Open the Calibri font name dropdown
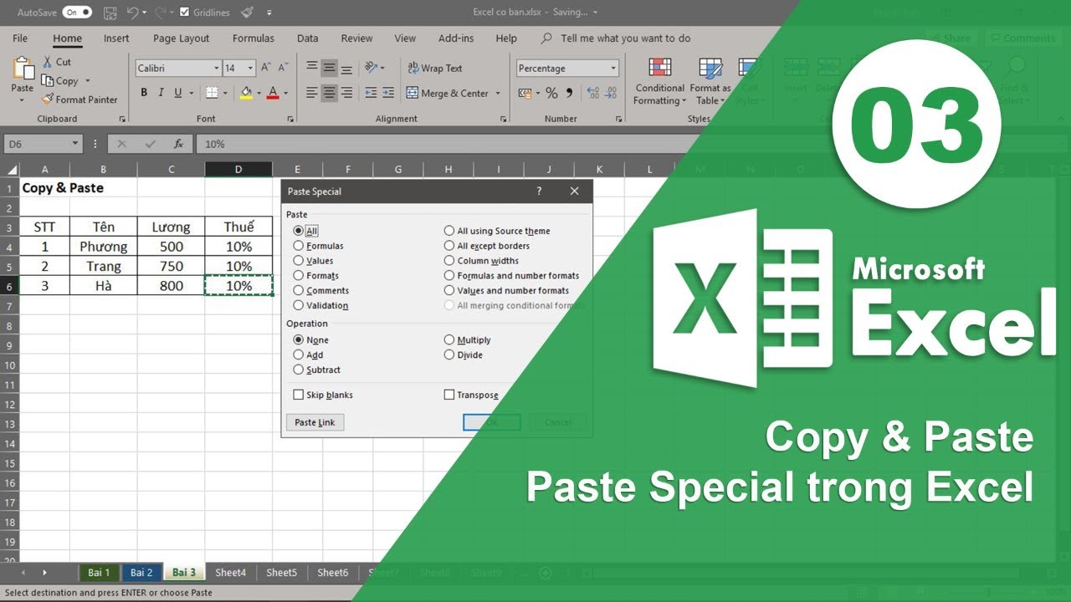1071x602 pixels. pos(216,69)
